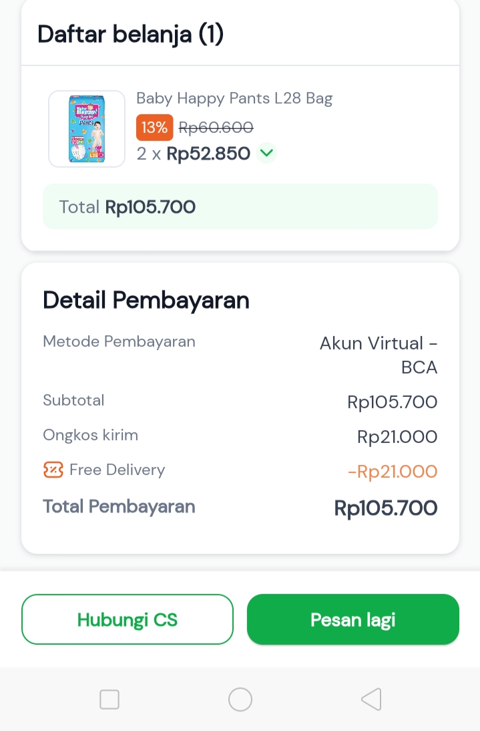Image resolution: width=480 pixels, height=731 pixels.
Task: Expand price details with green chevron
Action: coord(267,154)
